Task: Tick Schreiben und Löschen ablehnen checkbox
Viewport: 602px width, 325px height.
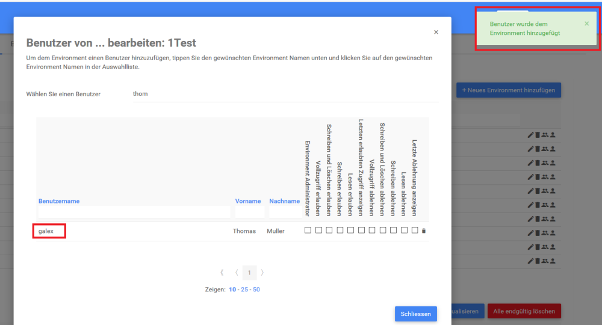Action: point(383,231)
